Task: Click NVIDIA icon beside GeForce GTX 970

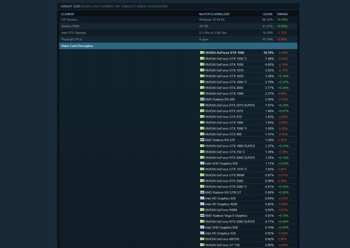Action: tap(202, 116)
